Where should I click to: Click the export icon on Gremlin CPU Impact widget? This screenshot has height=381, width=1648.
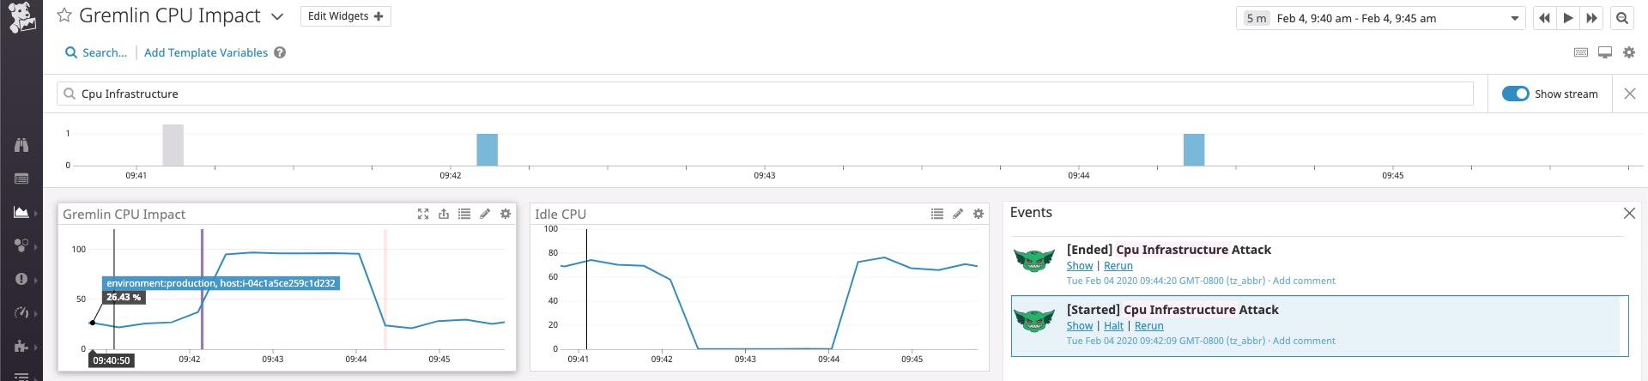coord(444,214)
